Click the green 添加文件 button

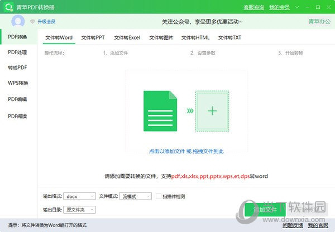(x=265, y=210)
